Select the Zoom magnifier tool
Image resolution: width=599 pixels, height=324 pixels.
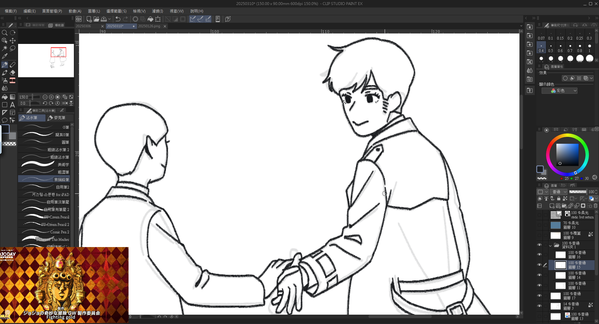4,33
